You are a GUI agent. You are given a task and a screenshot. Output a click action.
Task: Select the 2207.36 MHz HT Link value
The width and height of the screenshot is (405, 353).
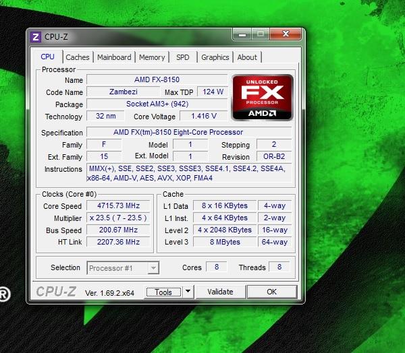pyautogui.click(x=118, y=242)
